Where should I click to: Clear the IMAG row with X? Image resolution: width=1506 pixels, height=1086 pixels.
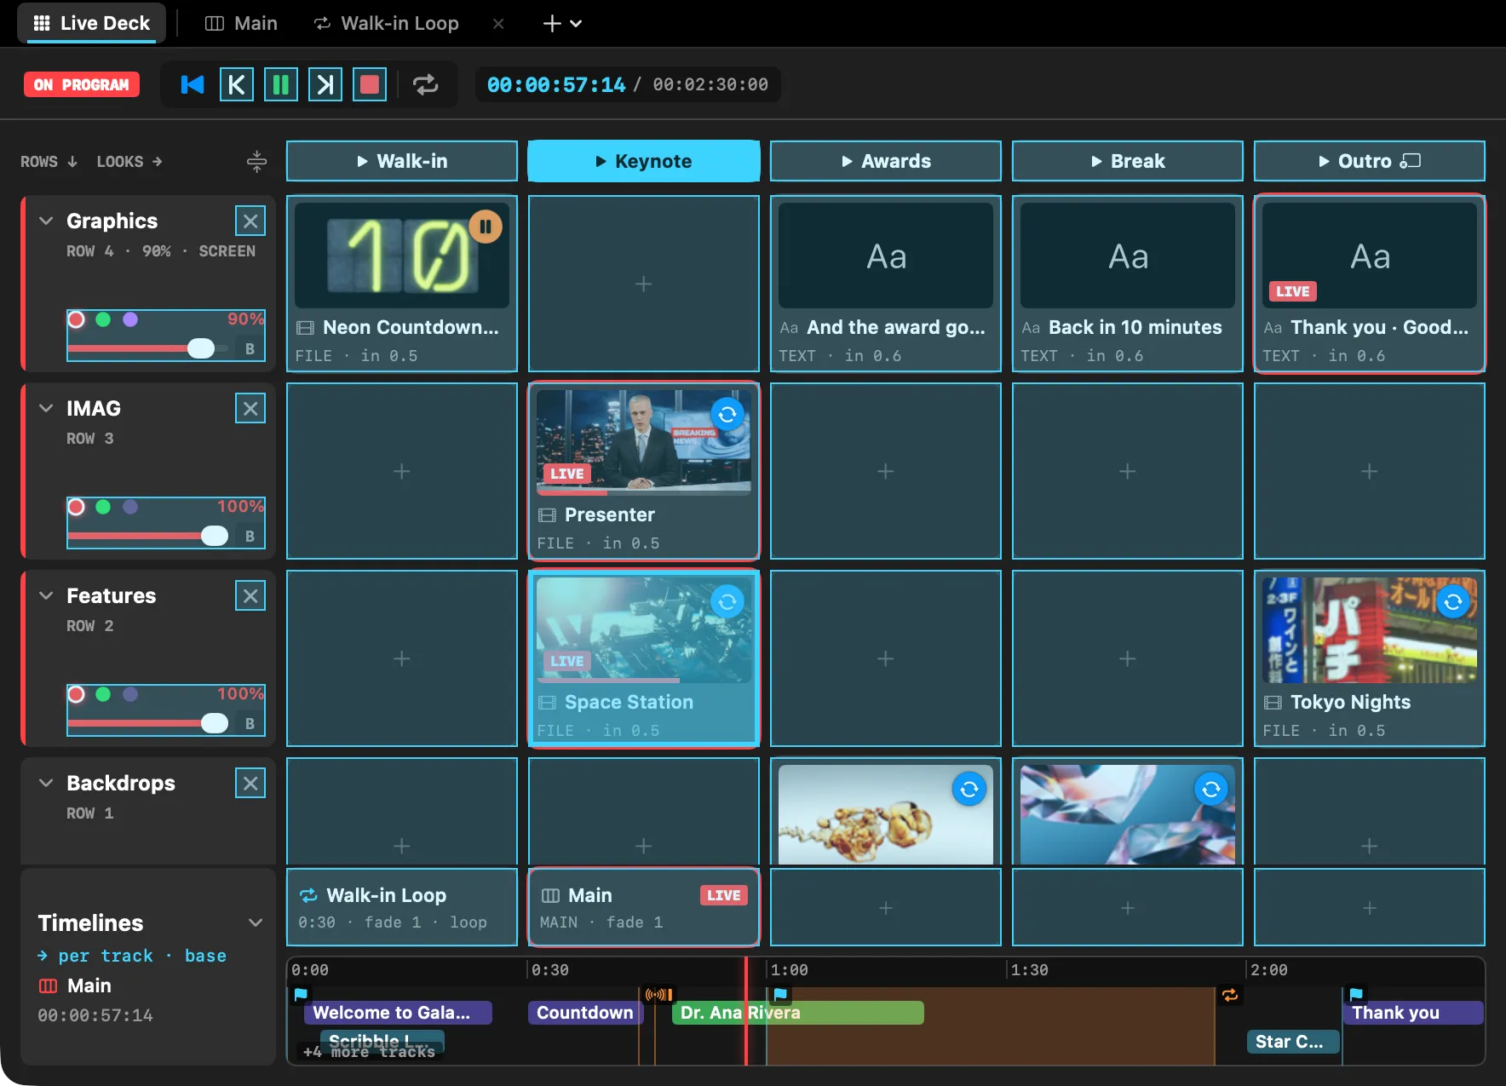pos(250,409)
